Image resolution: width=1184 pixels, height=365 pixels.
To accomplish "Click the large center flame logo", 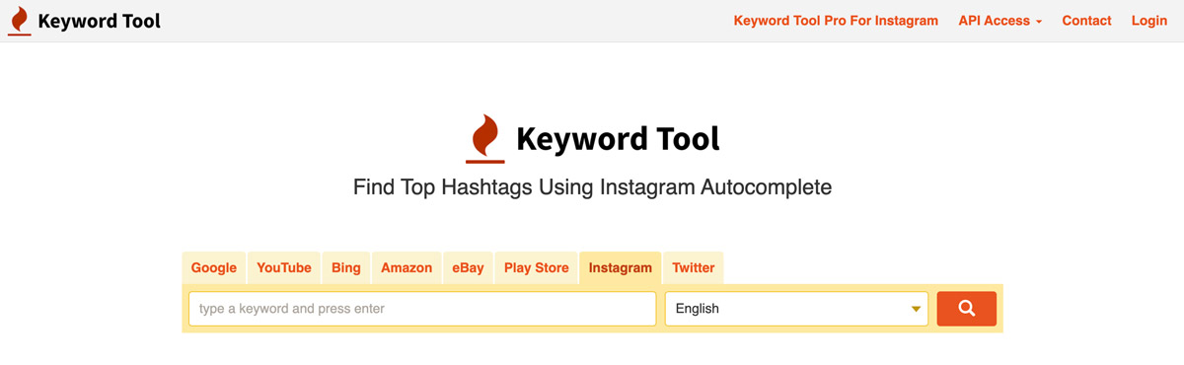I will [x=484, y=138].
